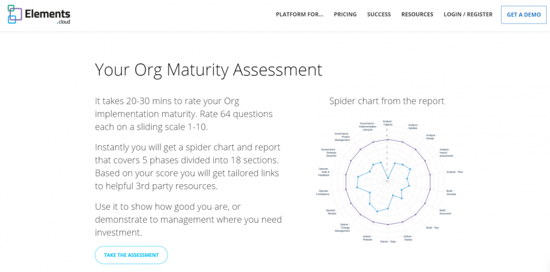
Task: Click the Build : Develop chart label
Action: click(x=451, y=192)
